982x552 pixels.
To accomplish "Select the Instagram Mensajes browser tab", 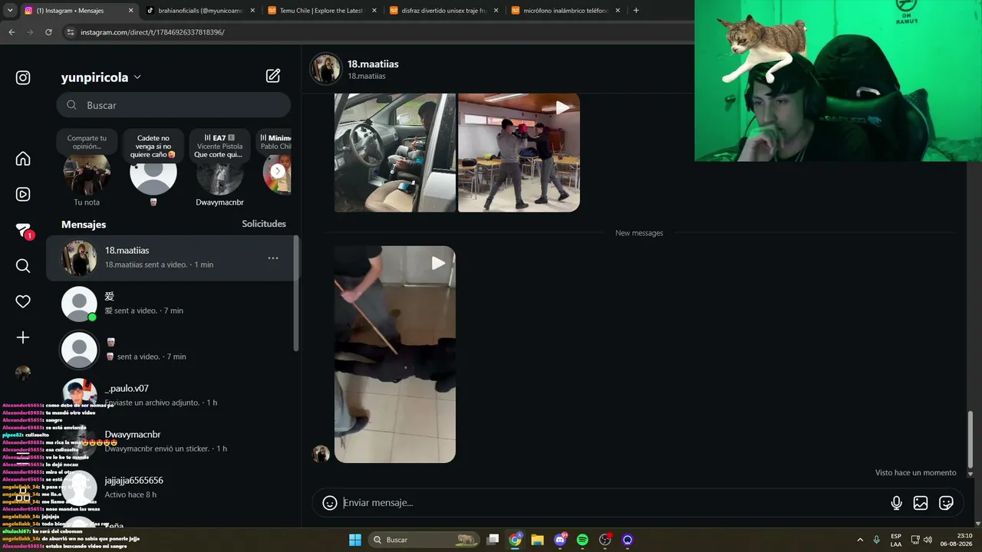I will (x=78, y=11).
